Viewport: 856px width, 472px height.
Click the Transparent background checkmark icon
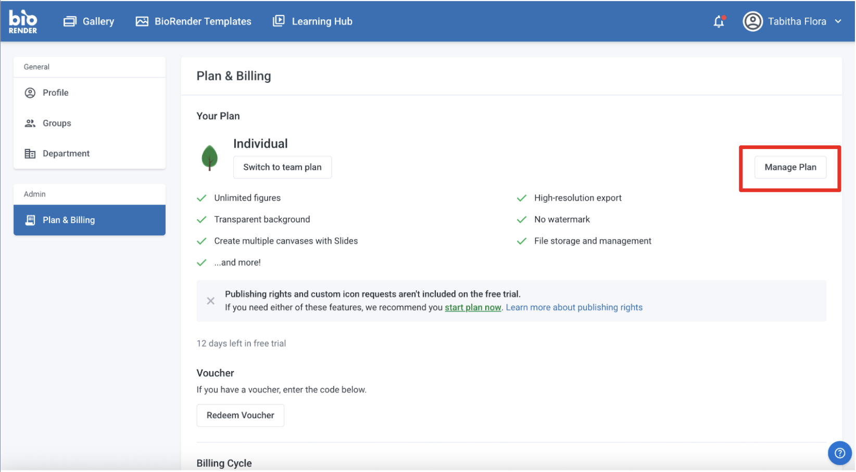(x=202, y=220)
